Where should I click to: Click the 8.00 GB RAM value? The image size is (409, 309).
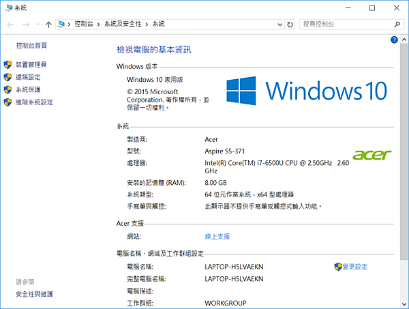(x=215, y=183)
